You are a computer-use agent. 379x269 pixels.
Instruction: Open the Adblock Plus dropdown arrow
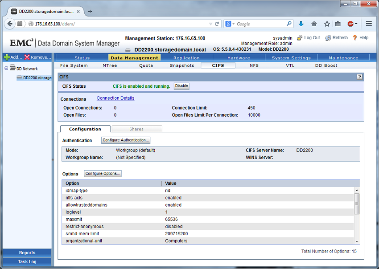click(356, 24)
